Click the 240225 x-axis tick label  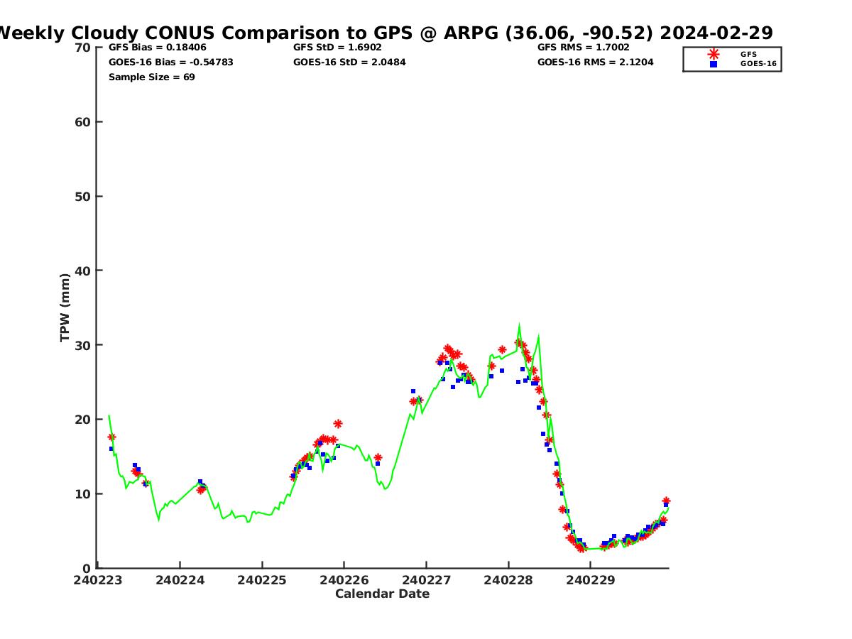(262, 580)
